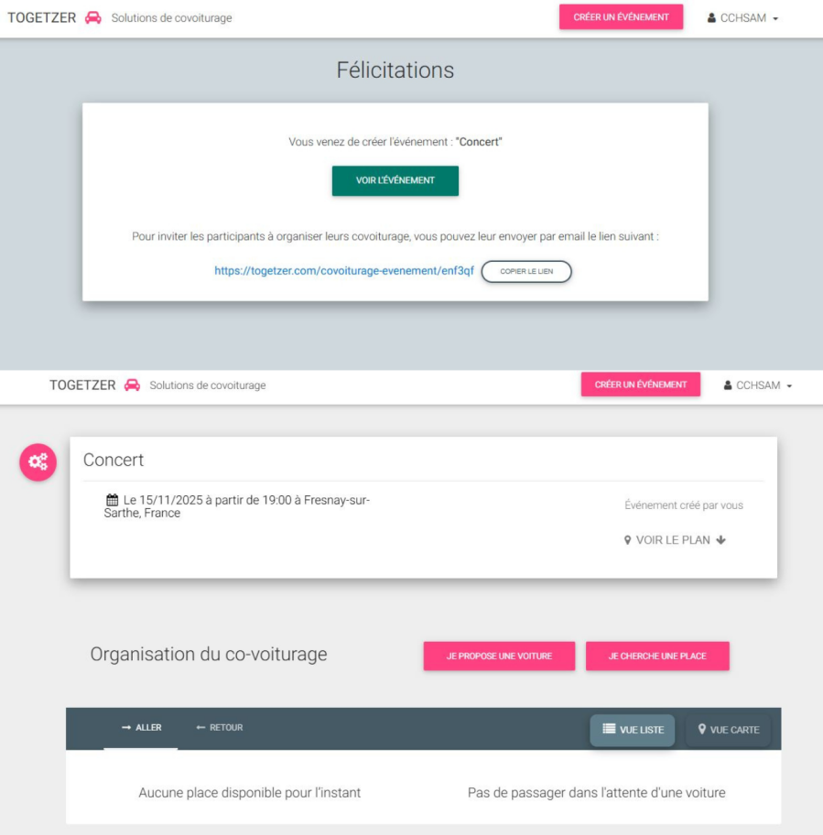Select the RETOUR tab

pos(220,728)
